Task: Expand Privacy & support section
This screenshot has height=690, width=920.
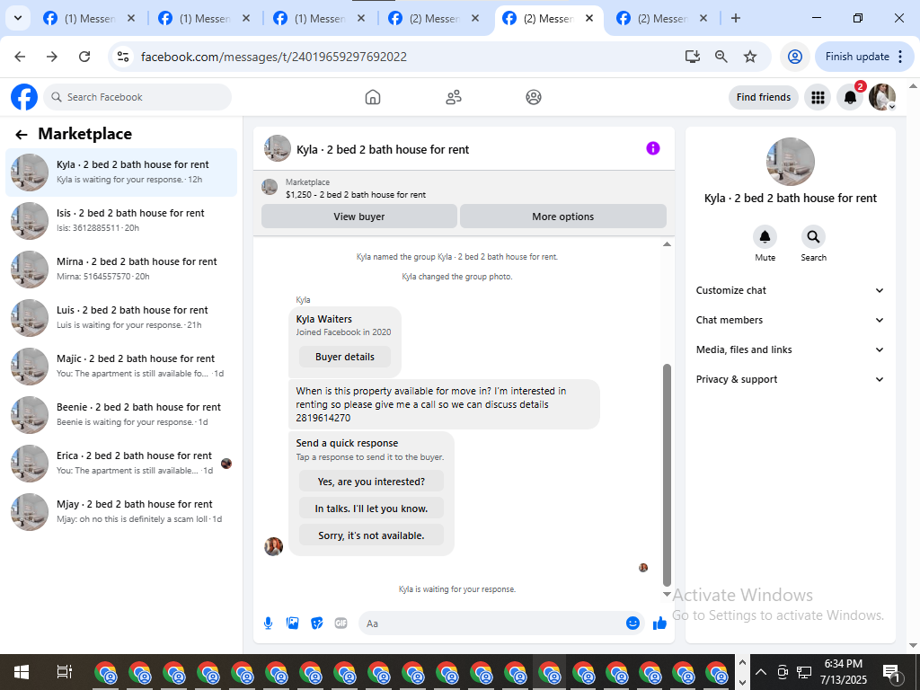Action: tap(790, 379)
